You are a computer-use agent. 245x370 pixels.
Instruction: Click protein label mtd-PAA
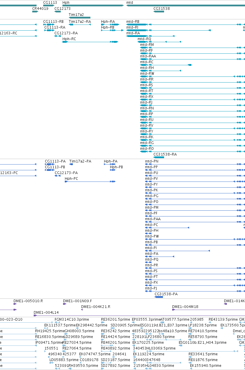tap(153, 219)
